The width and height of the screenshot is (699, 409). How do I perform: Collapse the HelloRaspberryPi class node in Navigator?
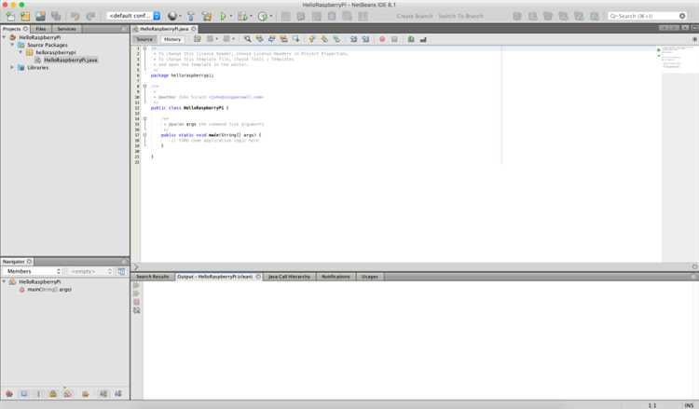coord(5,281)
